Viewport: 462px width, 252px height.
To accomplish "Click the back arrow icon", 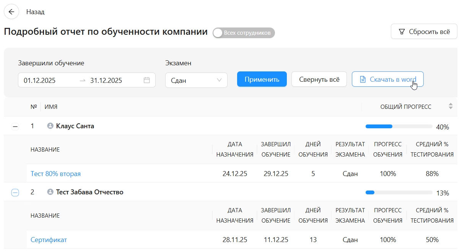I will [x=11, y=12].
